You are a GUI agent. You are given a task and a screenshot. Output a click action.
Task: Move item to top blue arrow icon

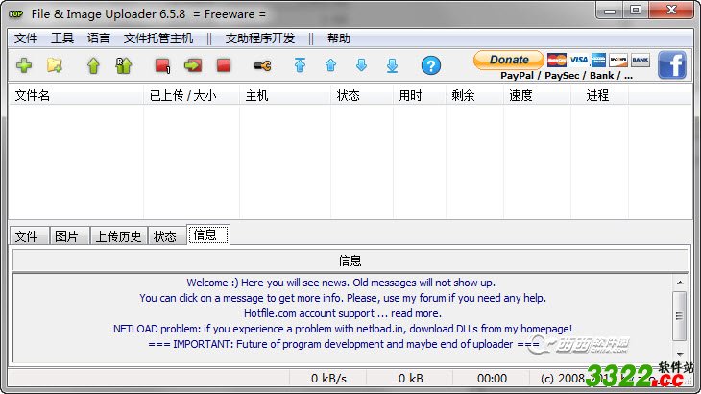[x=300, y=65]
